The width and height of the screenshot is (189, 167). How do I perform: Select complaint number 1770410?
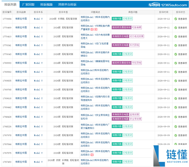click(7, 37)
